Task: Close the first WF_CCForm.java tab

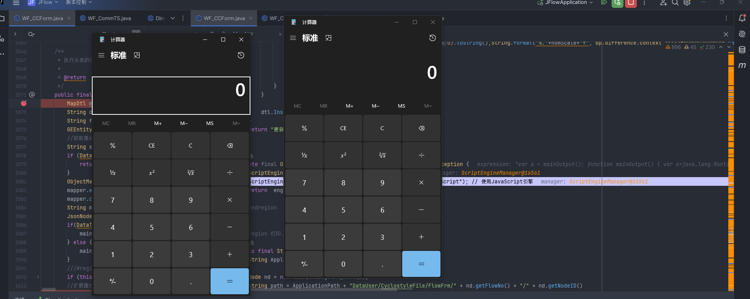Action: pos(69,18)
